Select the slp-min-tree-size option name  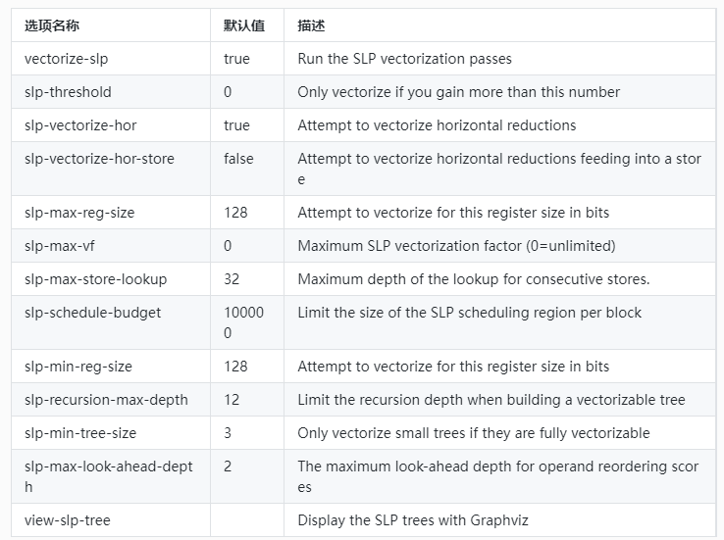pyautogui.click(x=80, y=433)
